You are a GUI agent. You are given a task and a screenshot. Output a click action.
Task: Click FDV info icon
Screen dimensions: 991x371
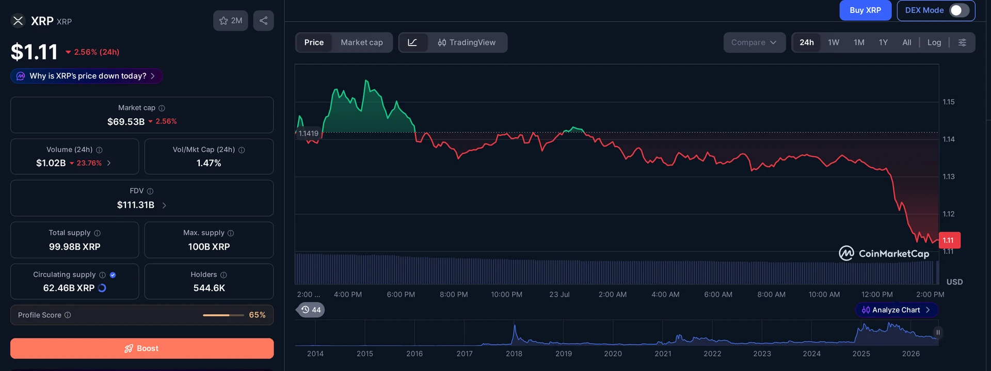[x=150, y=191]
